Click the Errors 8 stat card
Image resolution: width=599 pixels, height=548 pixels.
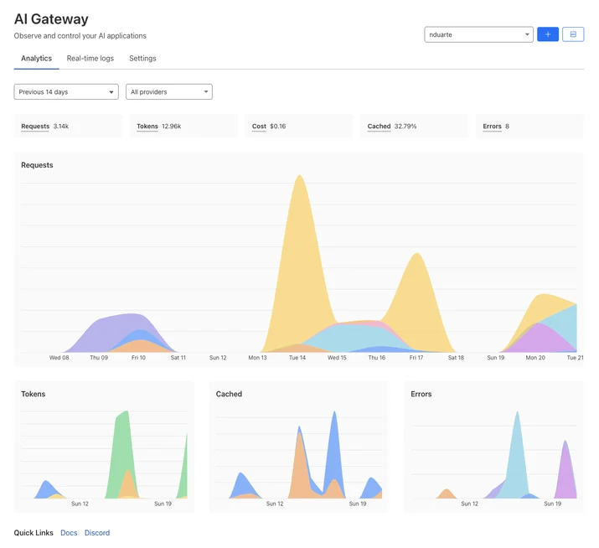(529, 127)
